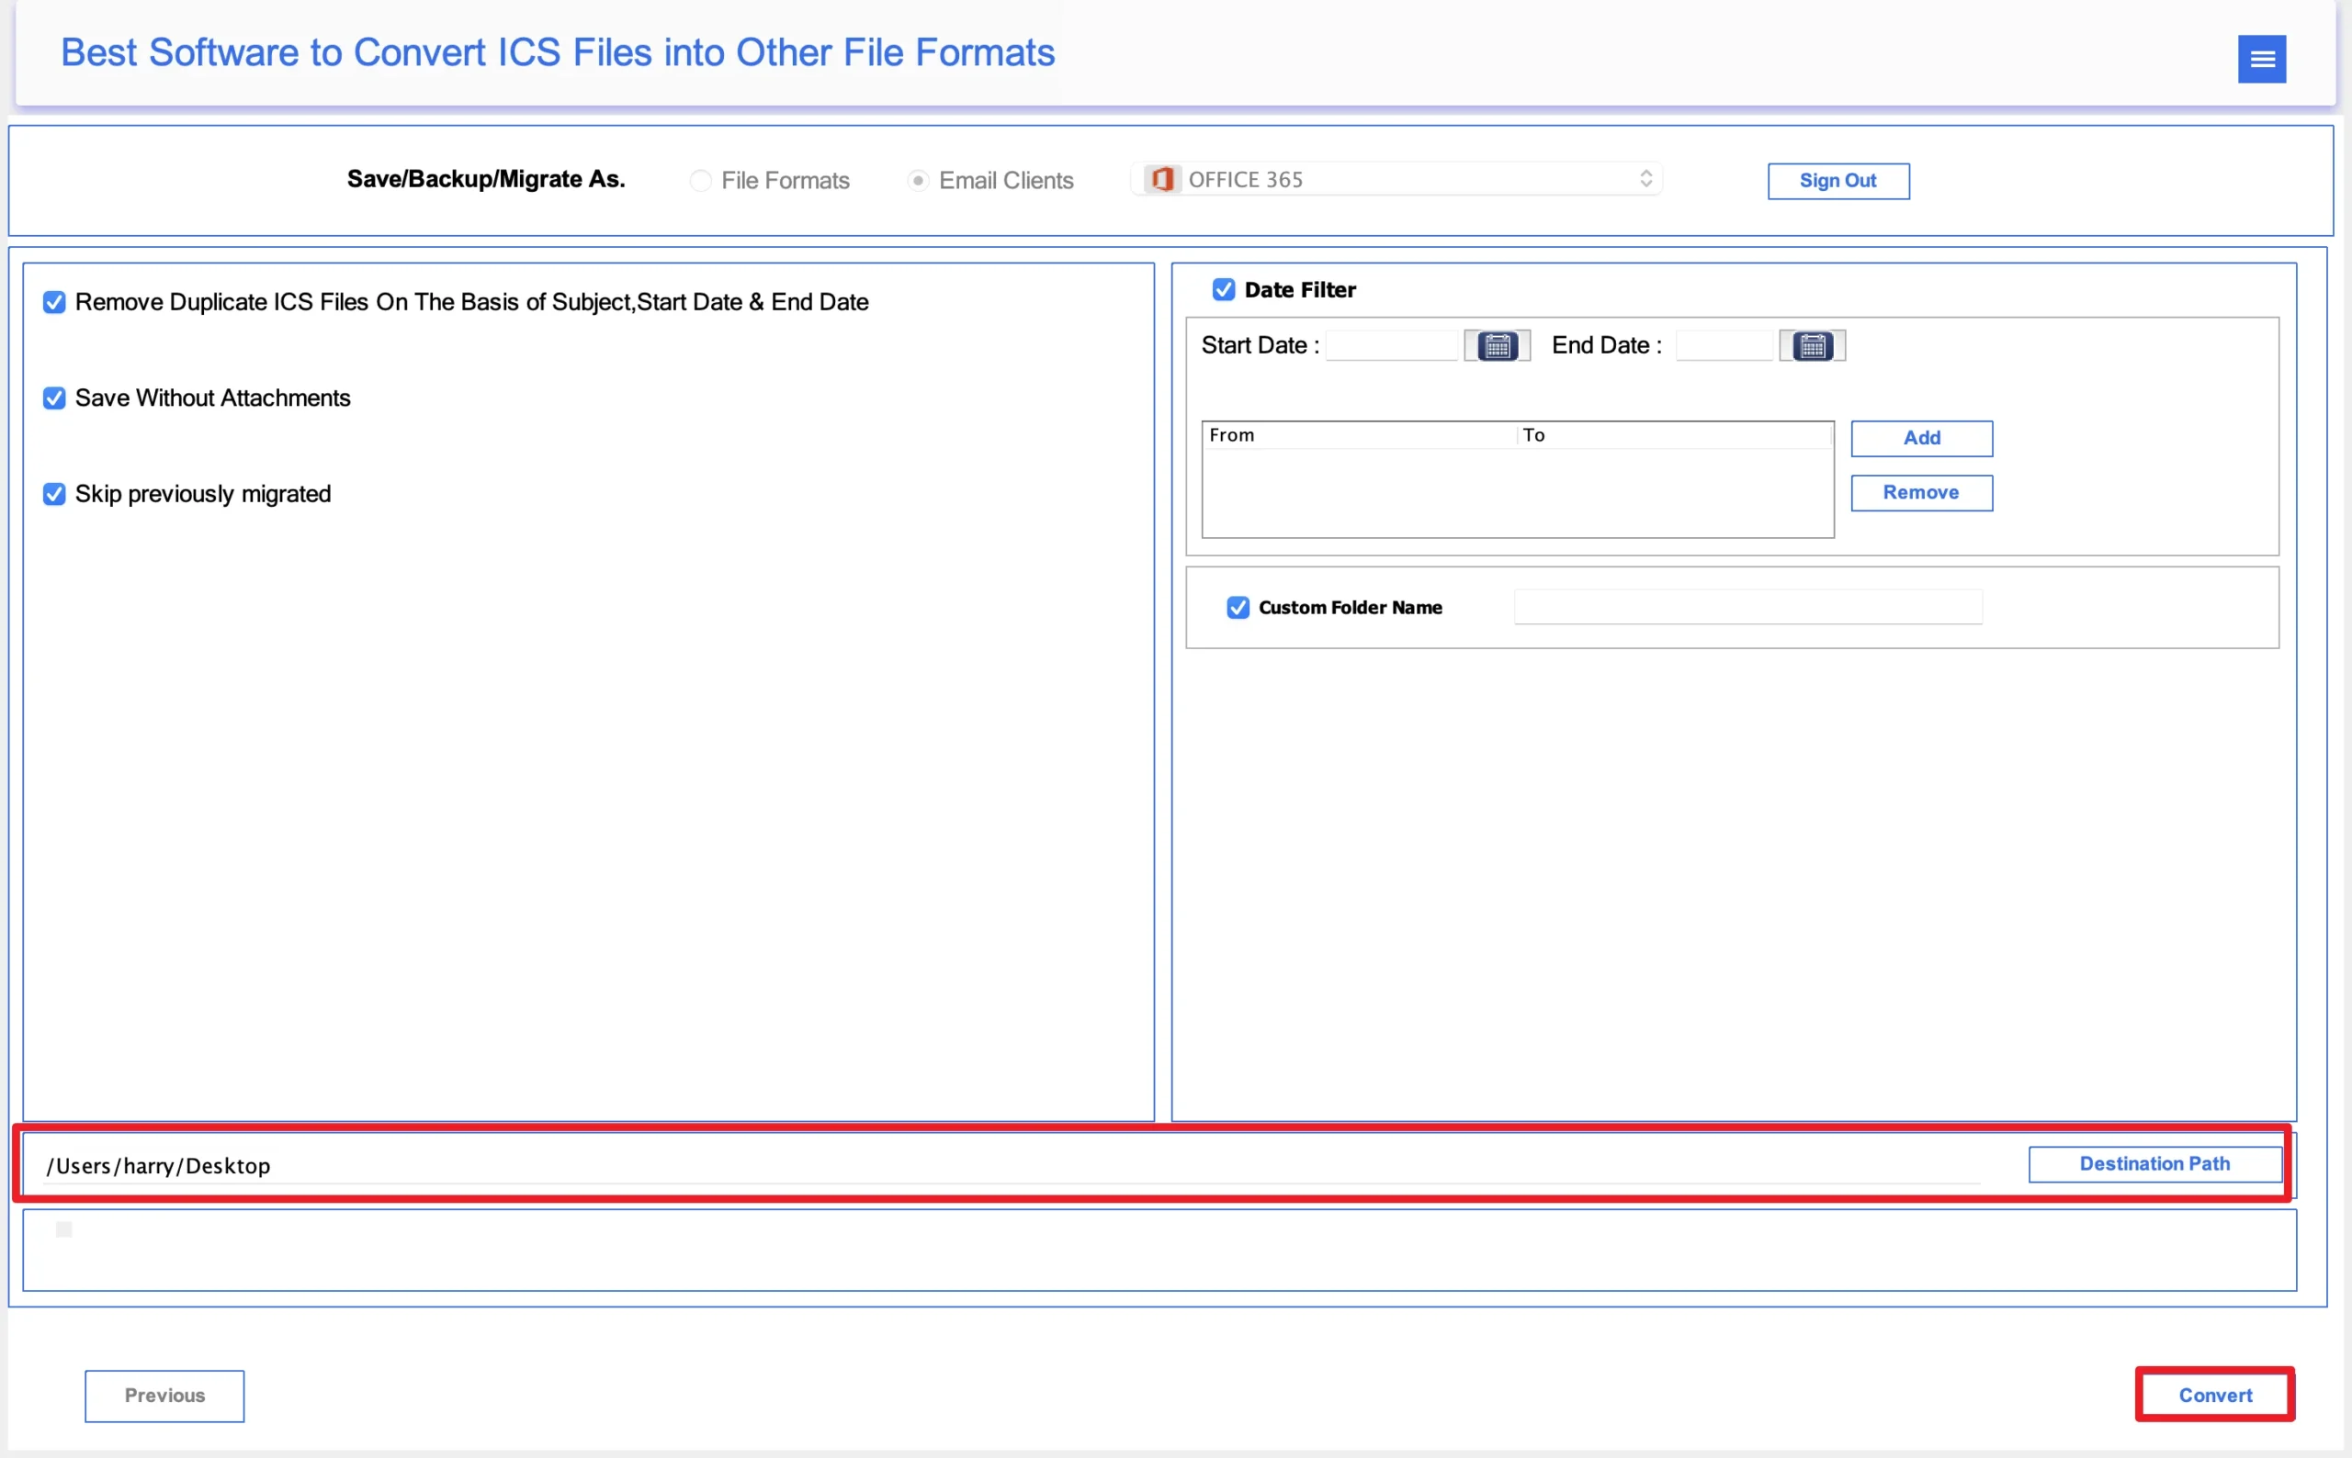Click the Save/Backup/Migrate As. label
The width and height of the screenshot is (2352, 1458).
486,179
